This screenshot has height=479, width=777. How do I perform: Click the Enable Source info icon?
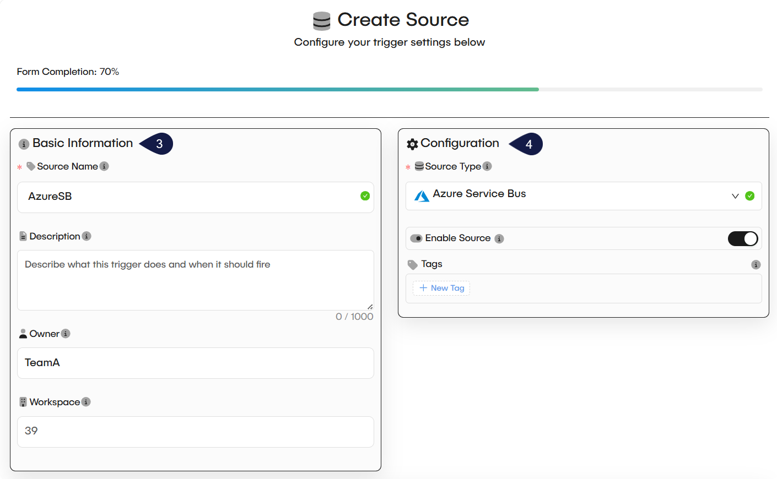click(x=499, y=238)
